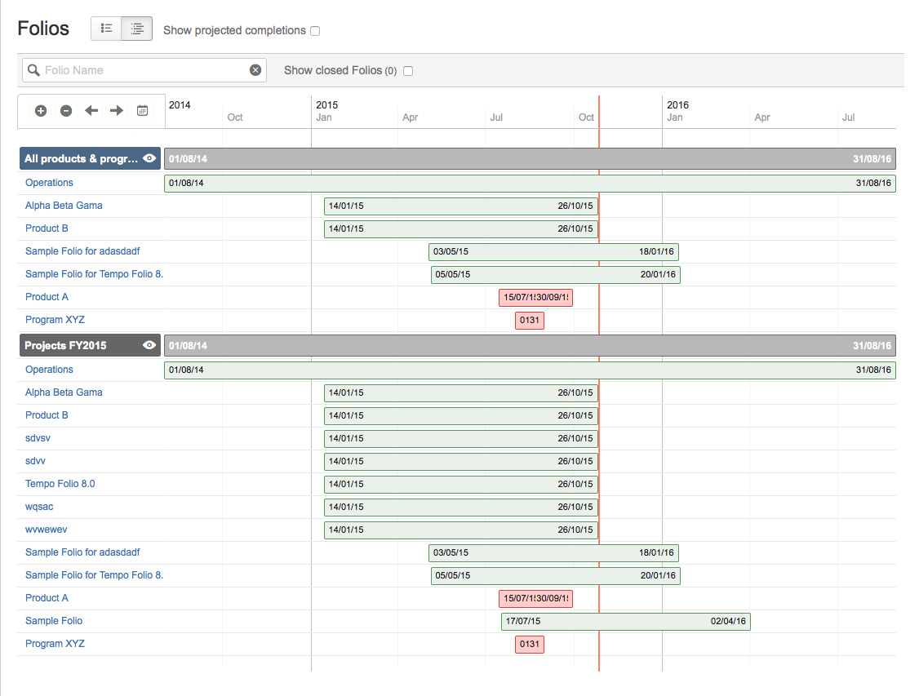The width and height of the screenshot is (919, 696).
Task: Open the calendar date picker icon
Action: click(x=142, y=110)
